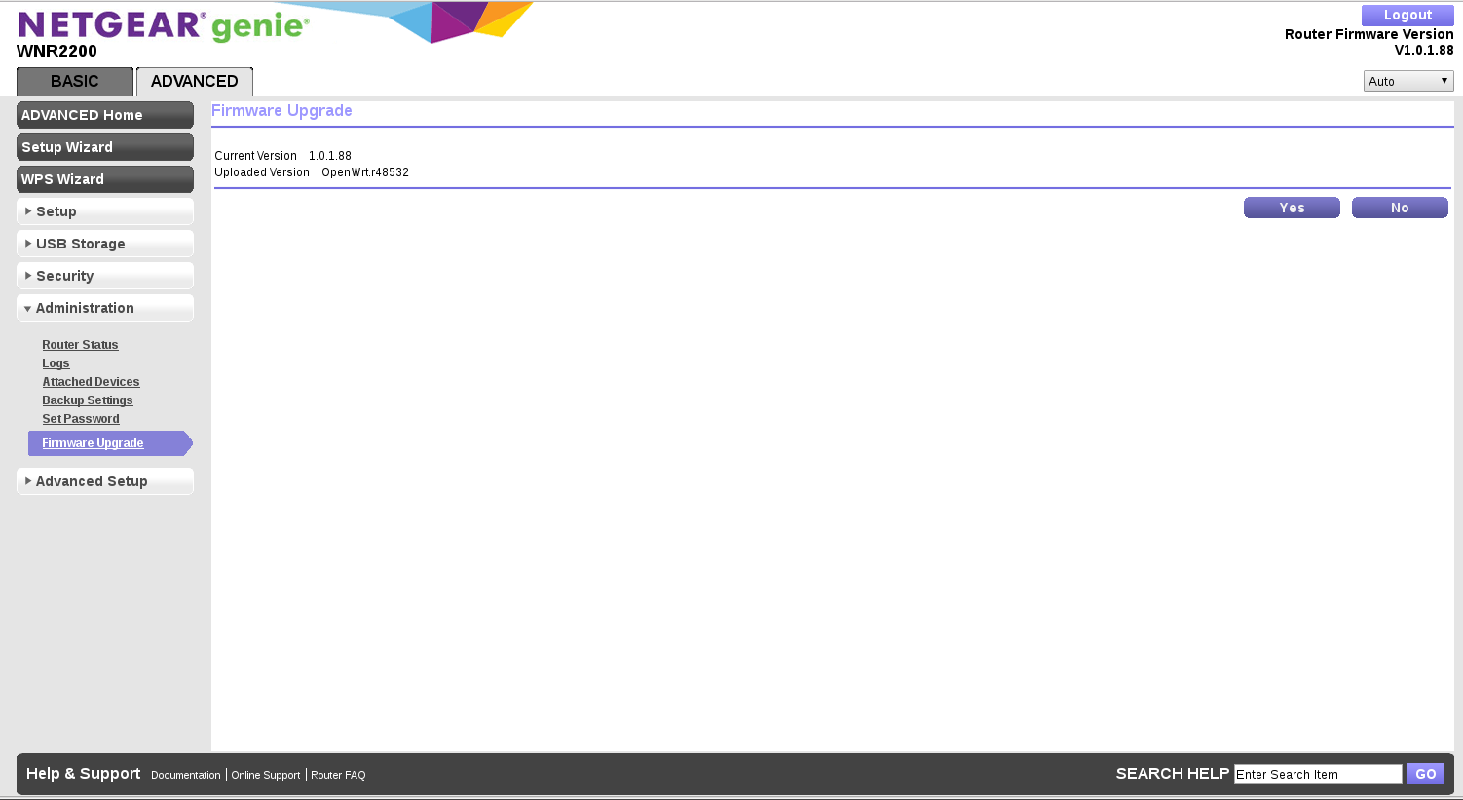Viewport: 1463px width, 800px height.
Task: Click the NETGEAR genie logo
Action: pos(163,26)
